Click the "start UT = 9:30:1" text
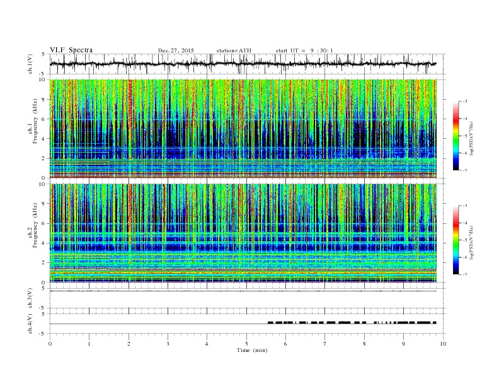This screenshot has height=386, width=499. (304, 50)
